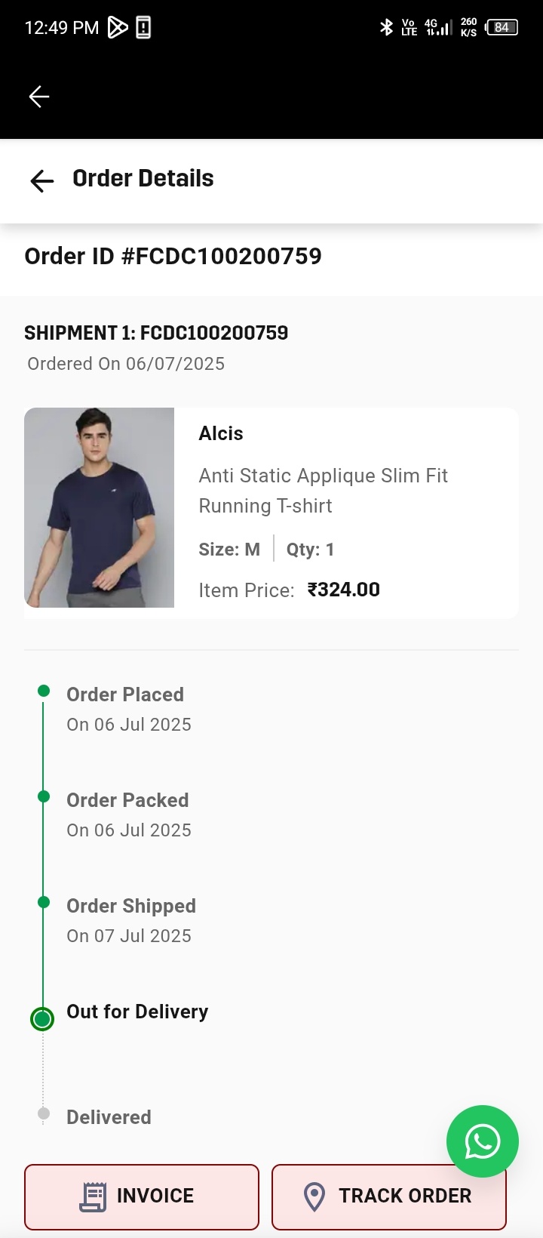Go back using Order Details arrow

coord(42,180)
